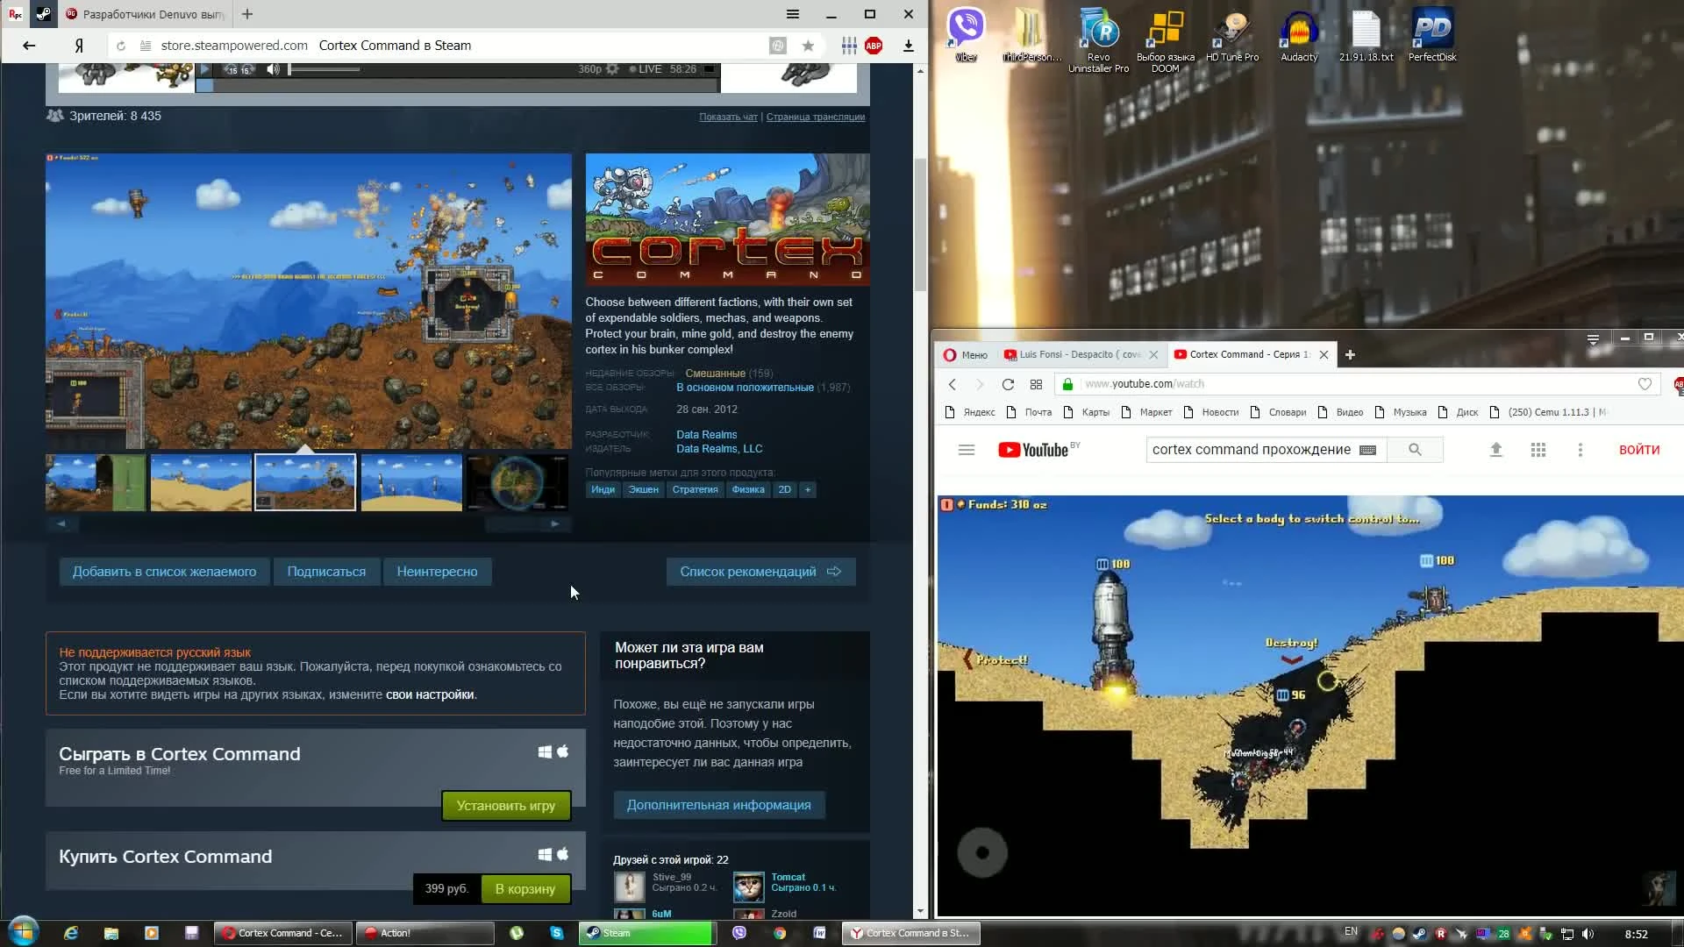Click the Yandex home logo button
Viewport: 1684px width, 947px height.
[79, 46]
